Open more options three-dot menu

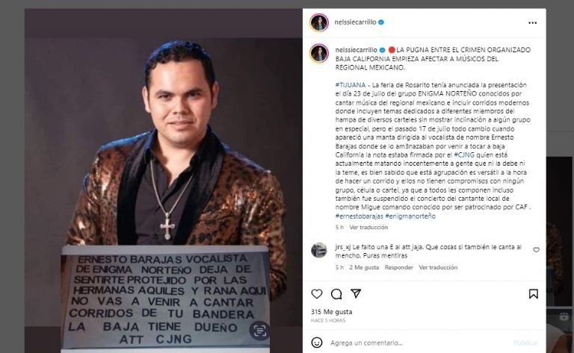click(x=533, y=22)
